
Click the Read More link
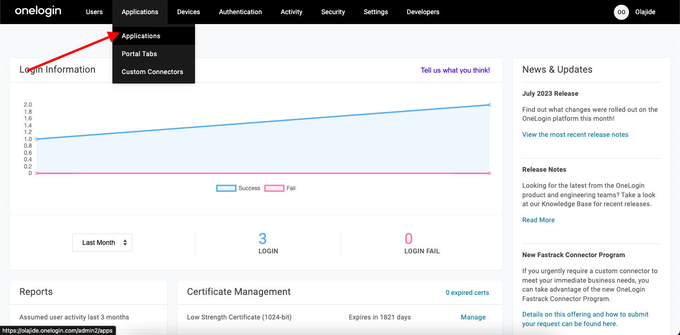tap(538, 220)
